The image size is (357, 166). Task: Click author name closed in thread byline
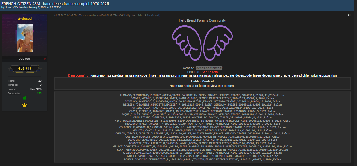[x=8, y=7]
